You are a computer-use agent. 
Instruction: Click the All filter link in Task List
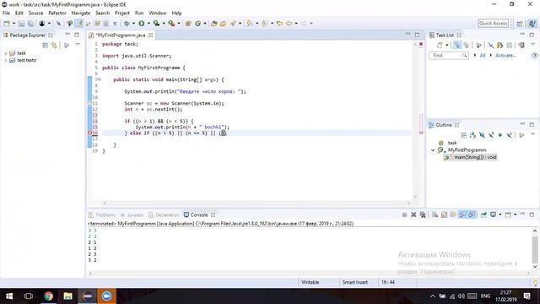[483, 55]
